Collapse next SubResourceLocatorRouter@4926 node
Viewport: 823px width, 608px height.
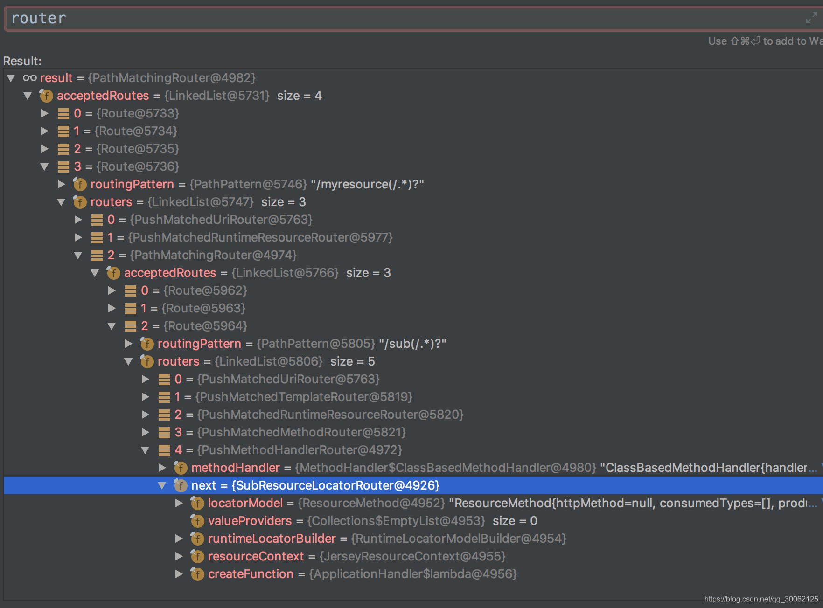pos(162,485)
